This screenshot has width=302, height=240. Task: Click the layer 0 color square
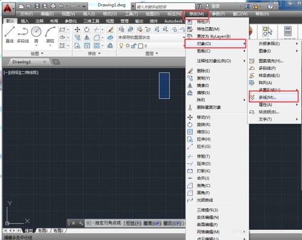[141, 46]
